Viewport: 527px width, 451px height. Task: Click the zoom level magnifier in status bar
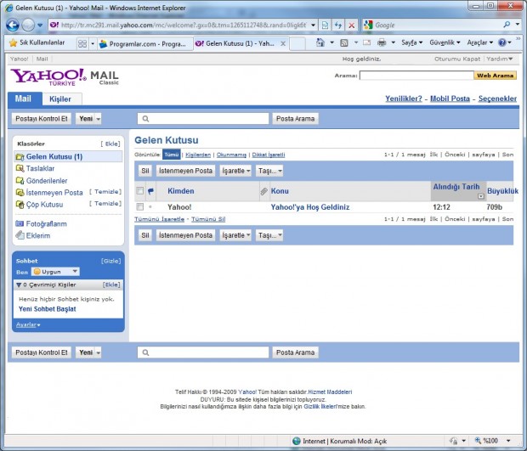[478, 441]
